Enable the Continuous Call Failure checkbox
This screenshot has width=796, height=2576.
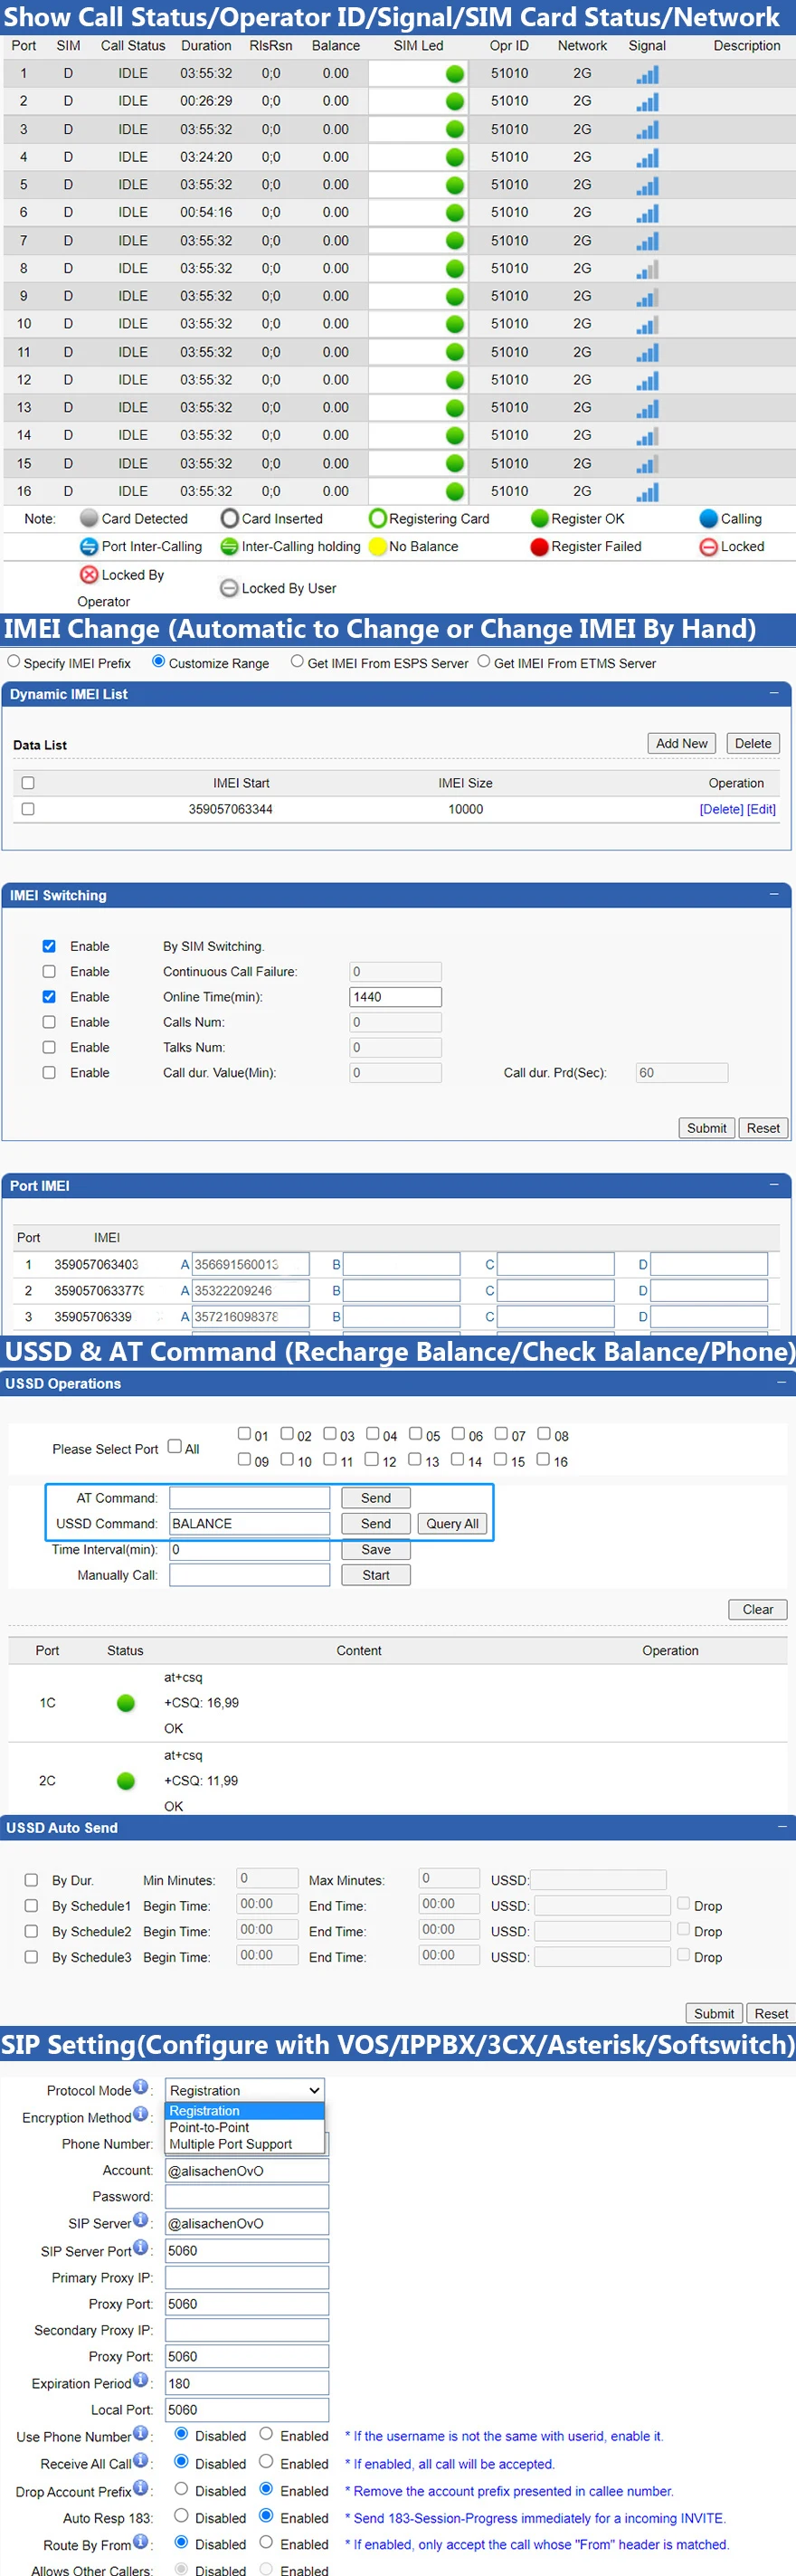click(49, 971)
